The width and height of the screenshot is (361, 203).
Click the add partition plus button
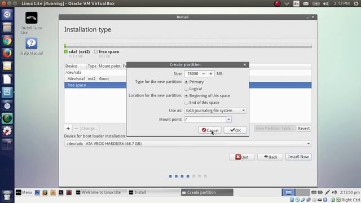tap(68, 129)
